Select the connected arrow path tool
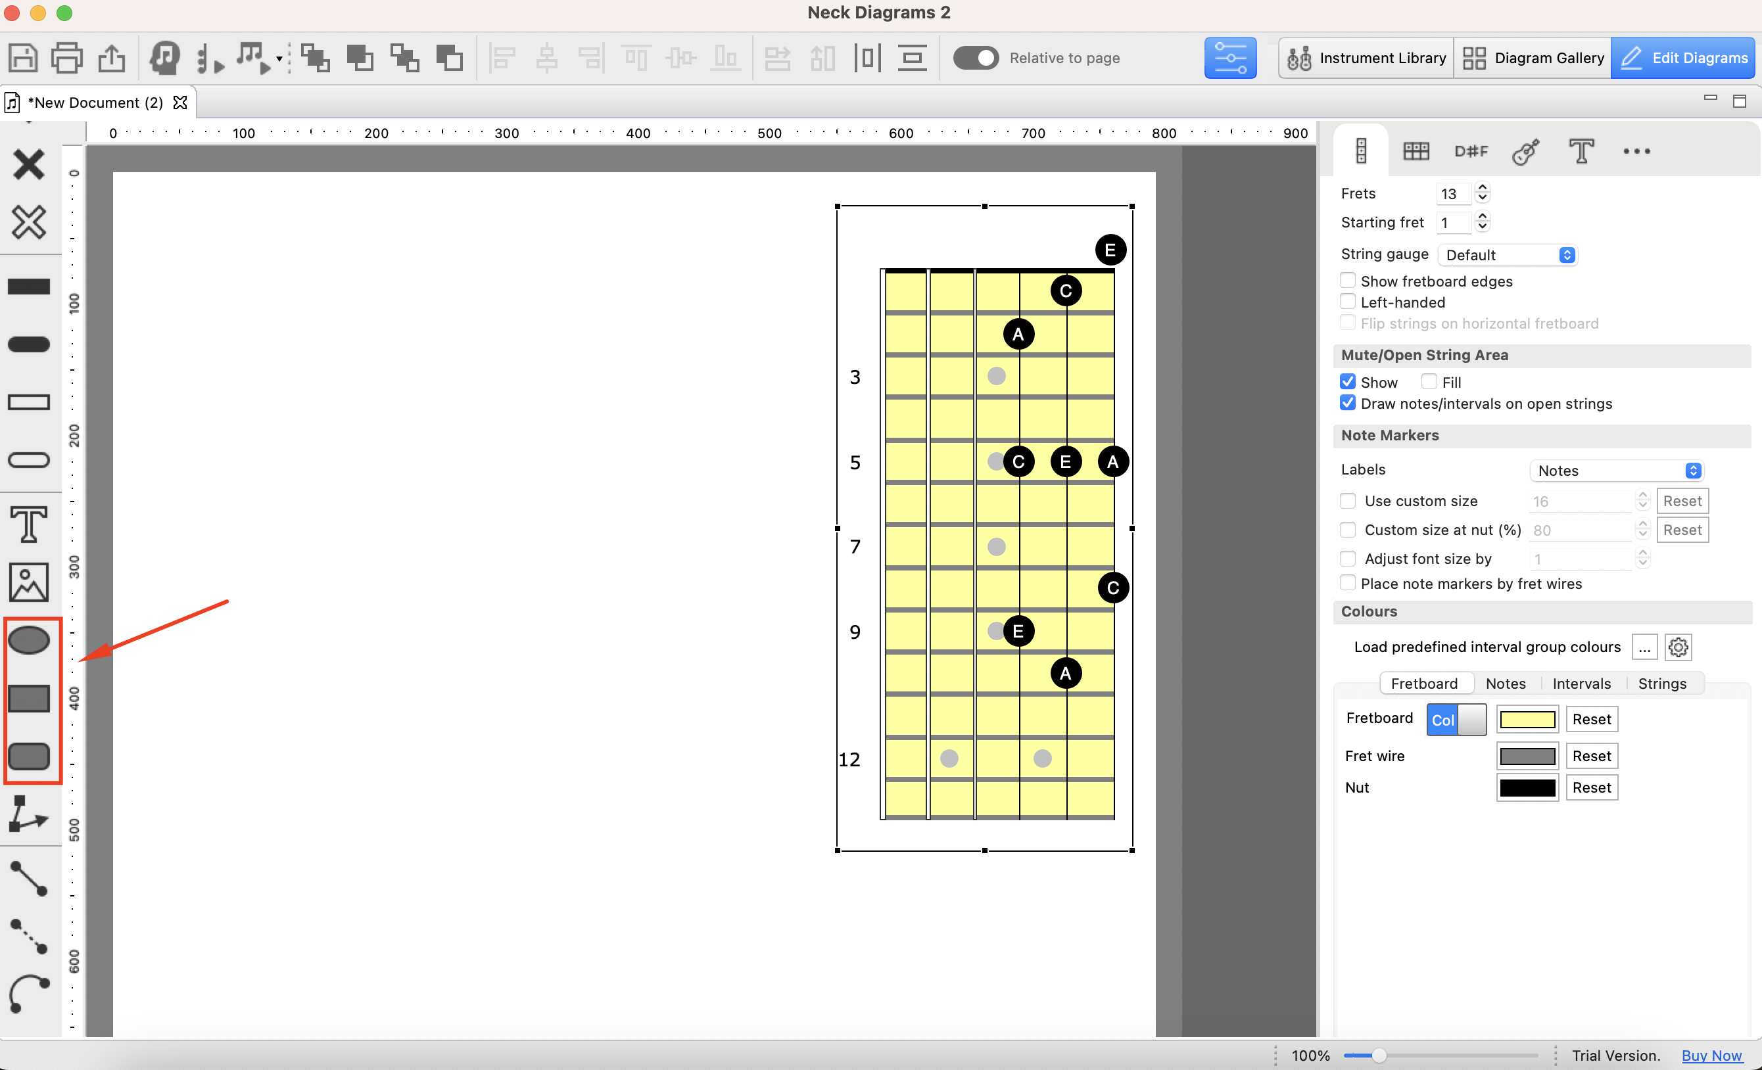The image size is (1762, 1070). 29,814
